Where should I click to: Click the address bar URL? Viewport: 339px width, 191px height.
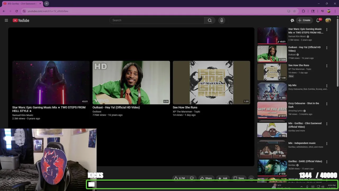point(48,11)
